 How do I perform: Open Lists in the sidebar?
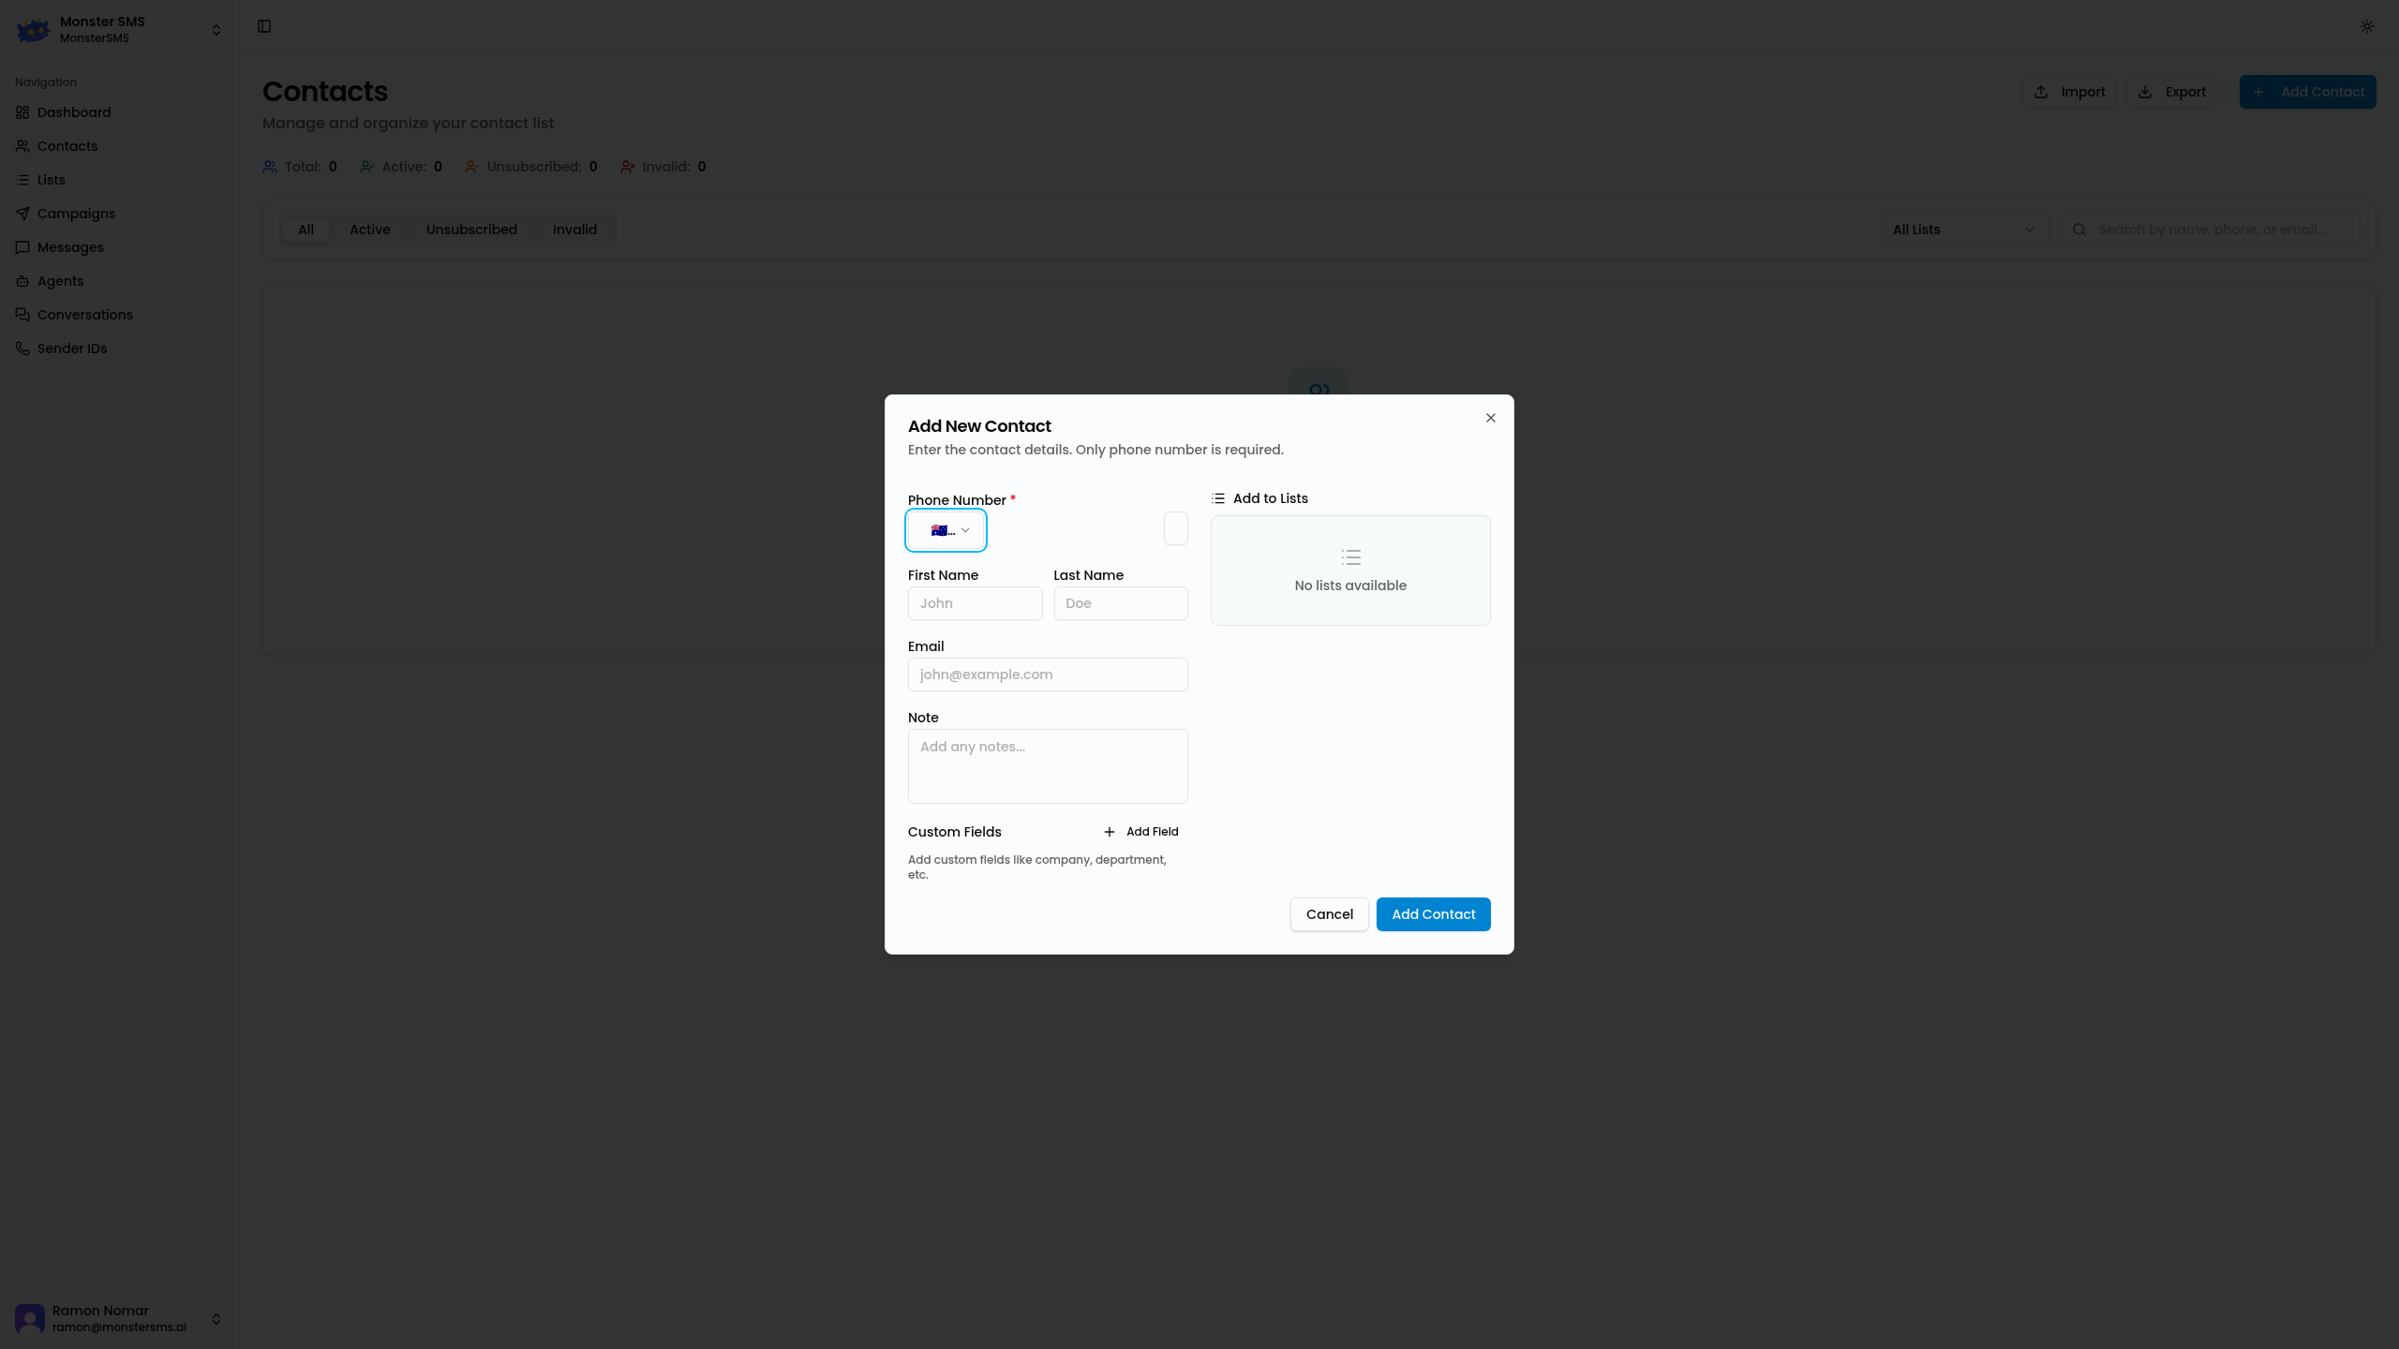(119, 180)
